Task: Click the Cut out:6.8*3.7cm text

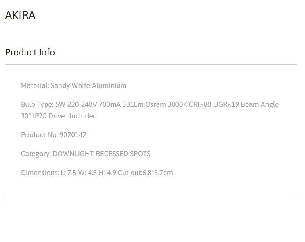Action: [145, 173]
